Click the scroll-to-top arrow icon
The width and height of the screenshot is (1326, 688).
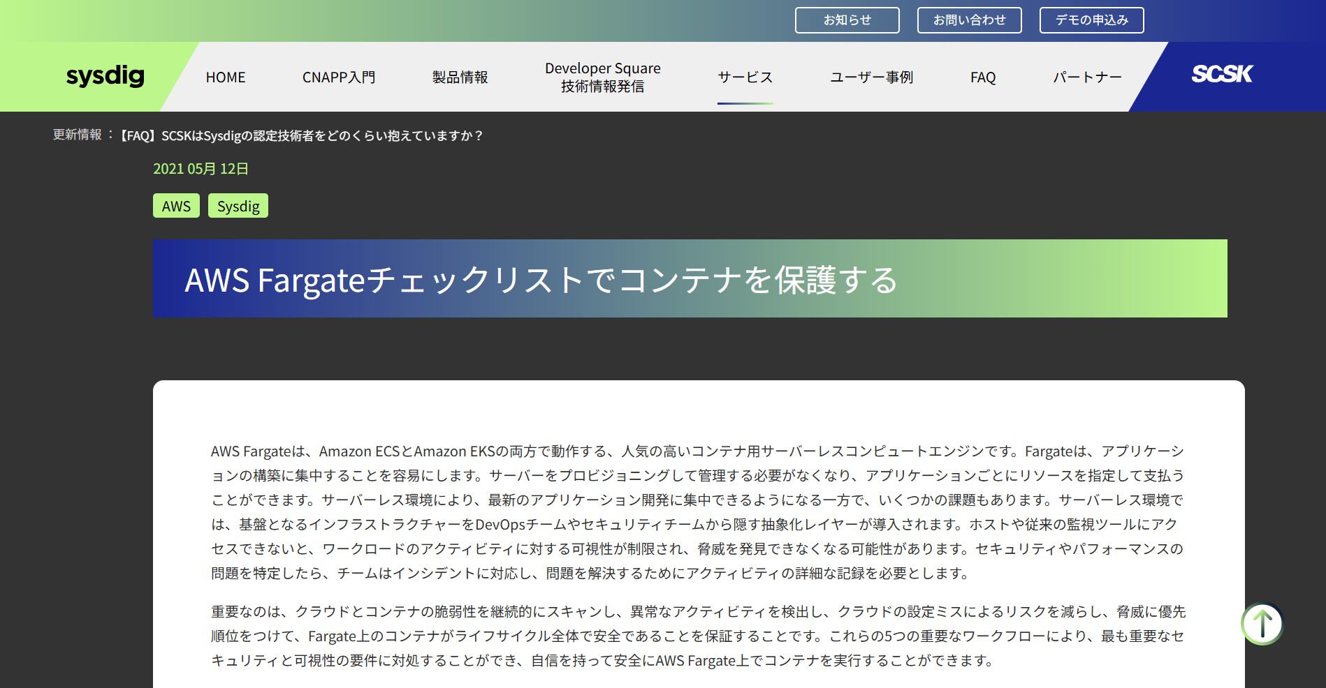pos(1262,624)
